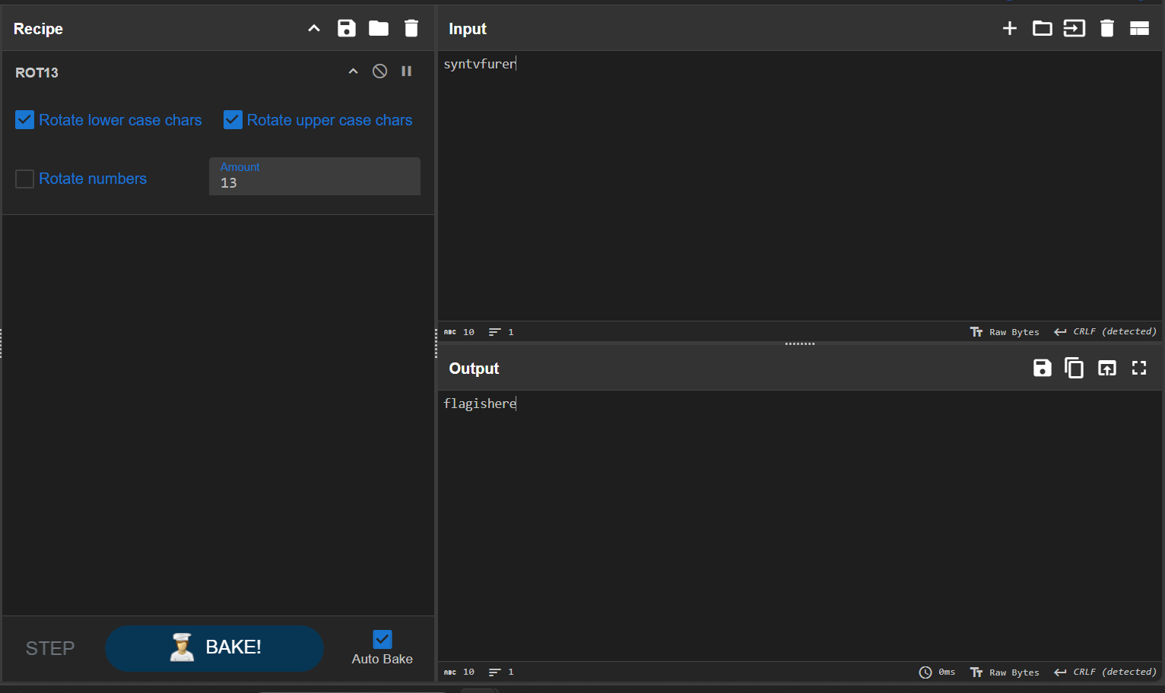Clear the recipe with the trash icon
1165x693 pixels.
click(x=411, y=29)
